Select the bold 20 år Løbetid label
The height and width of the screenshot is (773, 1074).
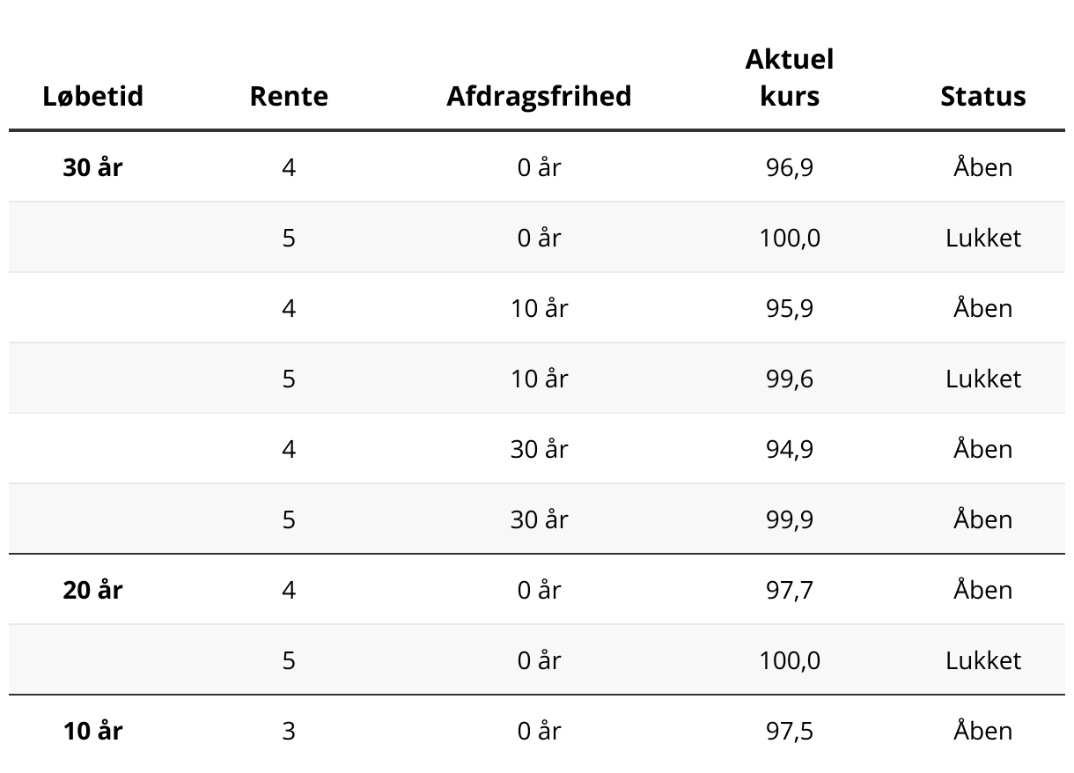click(x=92, y=590)
